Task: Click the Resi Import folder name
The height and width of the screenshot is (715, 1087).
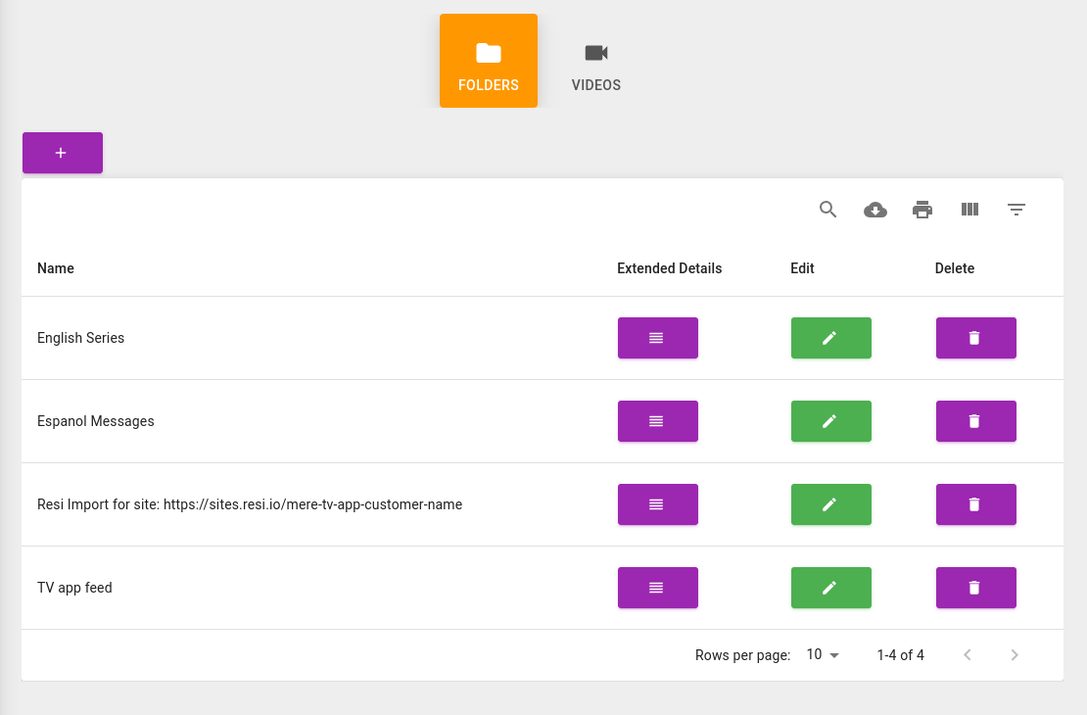Action: (249, 504)
